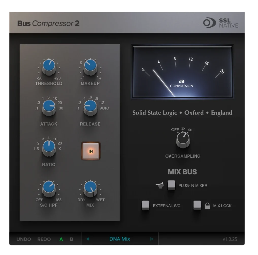The width and height of the screenshot is (258, 255).
Task: Switch to the A preset slot
Action: pyautogui.click(x=61, y=239)
